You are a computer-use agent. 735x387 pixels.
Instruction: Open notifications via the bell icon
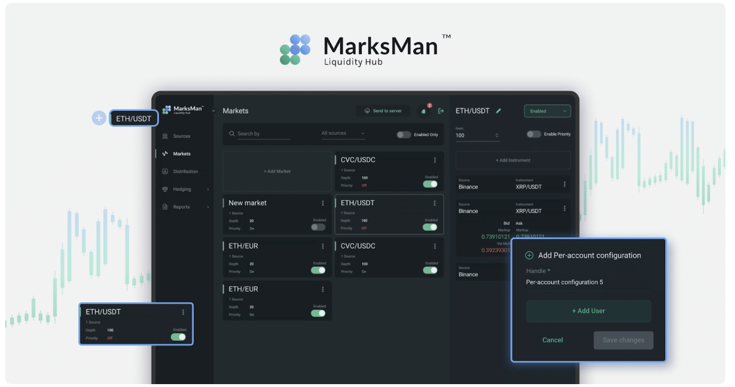[x=423, y=111]
